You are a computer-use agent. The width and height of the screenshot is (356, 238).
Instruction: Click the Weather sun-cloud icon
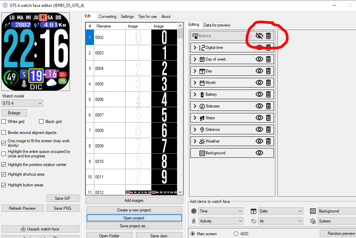pyautogui.click(x=202, y=142)
